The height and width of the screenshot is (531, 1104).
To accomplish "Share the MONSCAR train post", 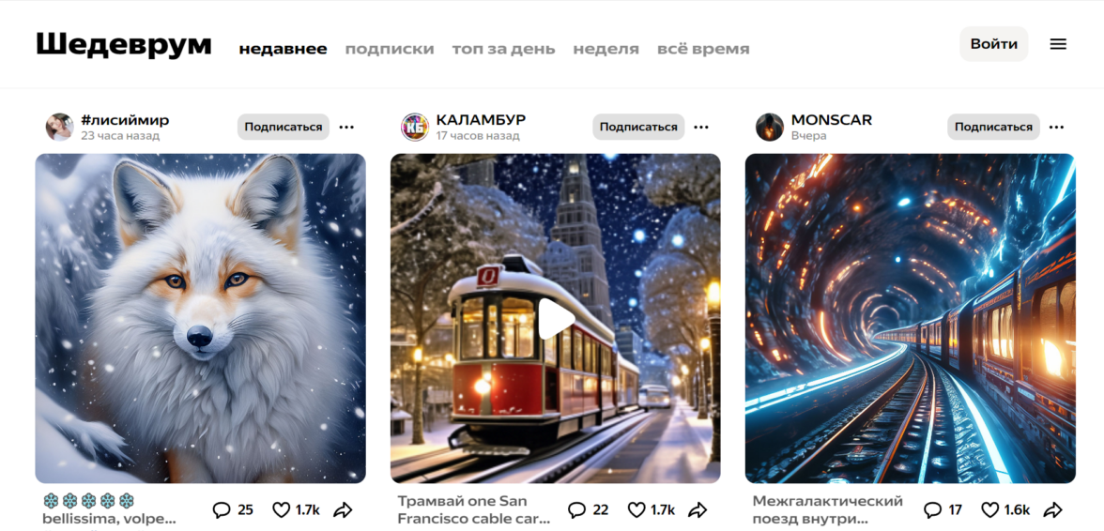I will [1052, 510].
